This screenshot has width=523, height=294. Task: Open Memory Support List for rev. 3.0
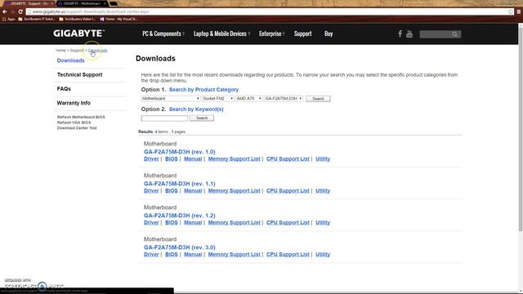tap(235, 254)
